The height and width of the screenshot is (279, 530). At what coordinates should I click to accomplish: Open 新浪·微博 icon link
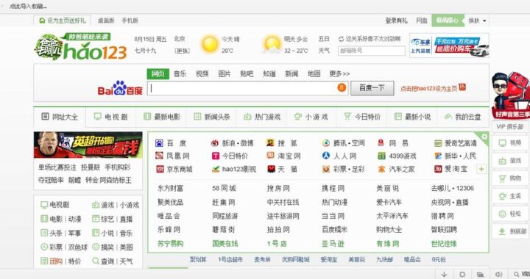215,143
